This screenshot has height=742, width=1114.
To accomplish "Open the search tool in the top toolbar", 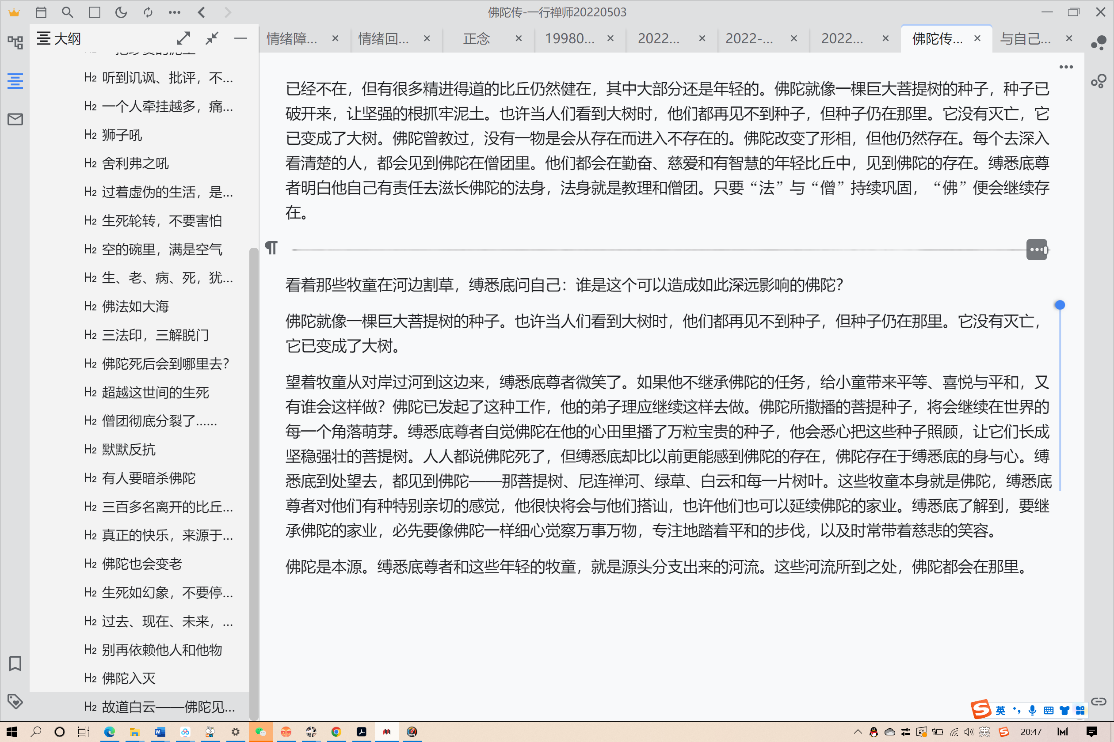I will click(x=68, y=13).
